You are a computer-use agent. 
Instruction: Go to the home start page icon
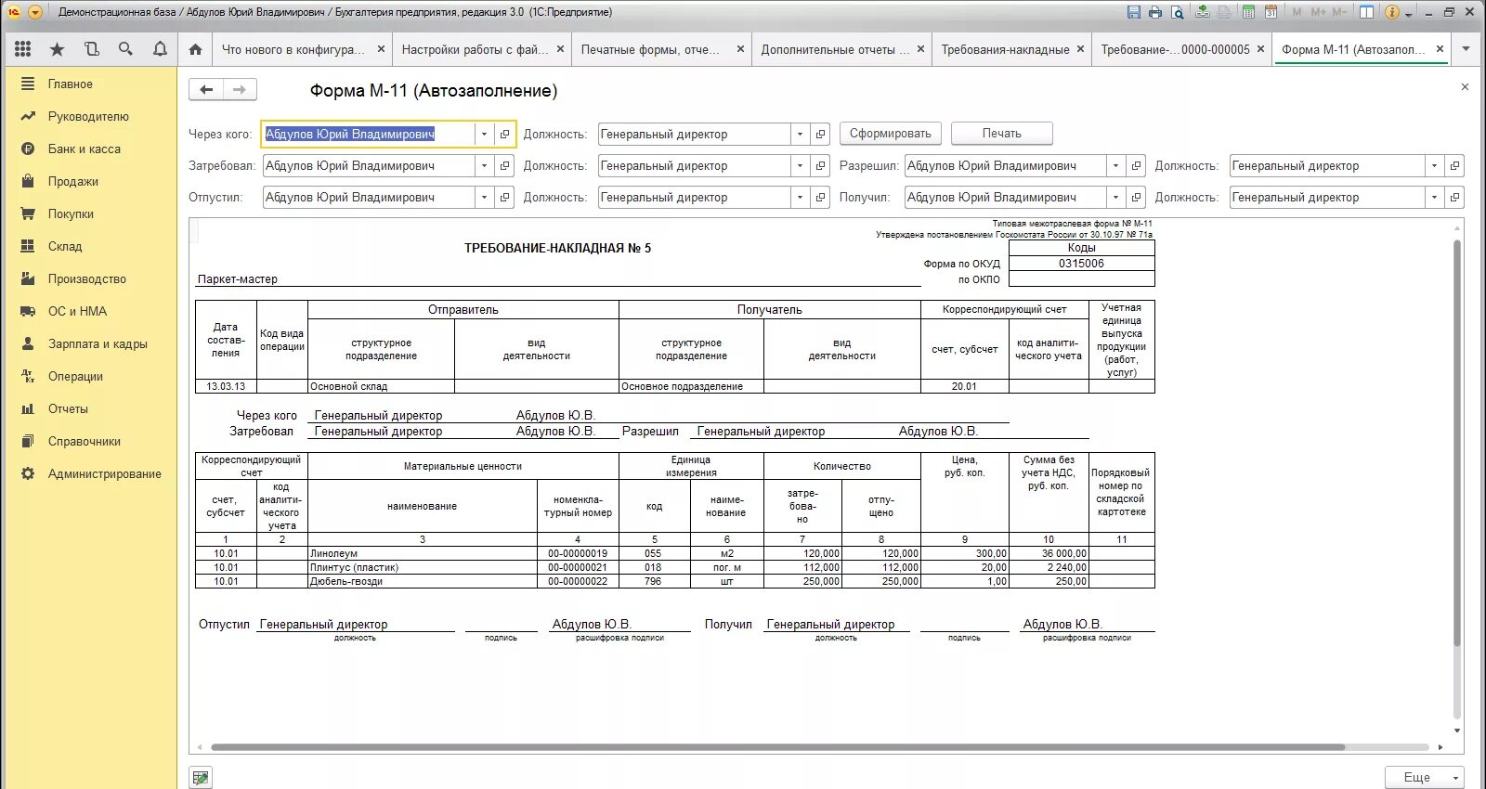click(x=195, y=49)
